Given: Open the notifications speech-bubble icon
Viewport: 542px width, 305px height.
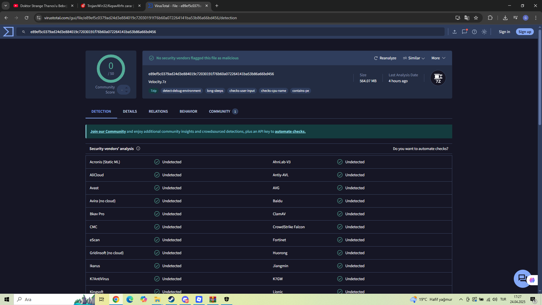Looking at the screenshot, I should [x=464, y=32].
